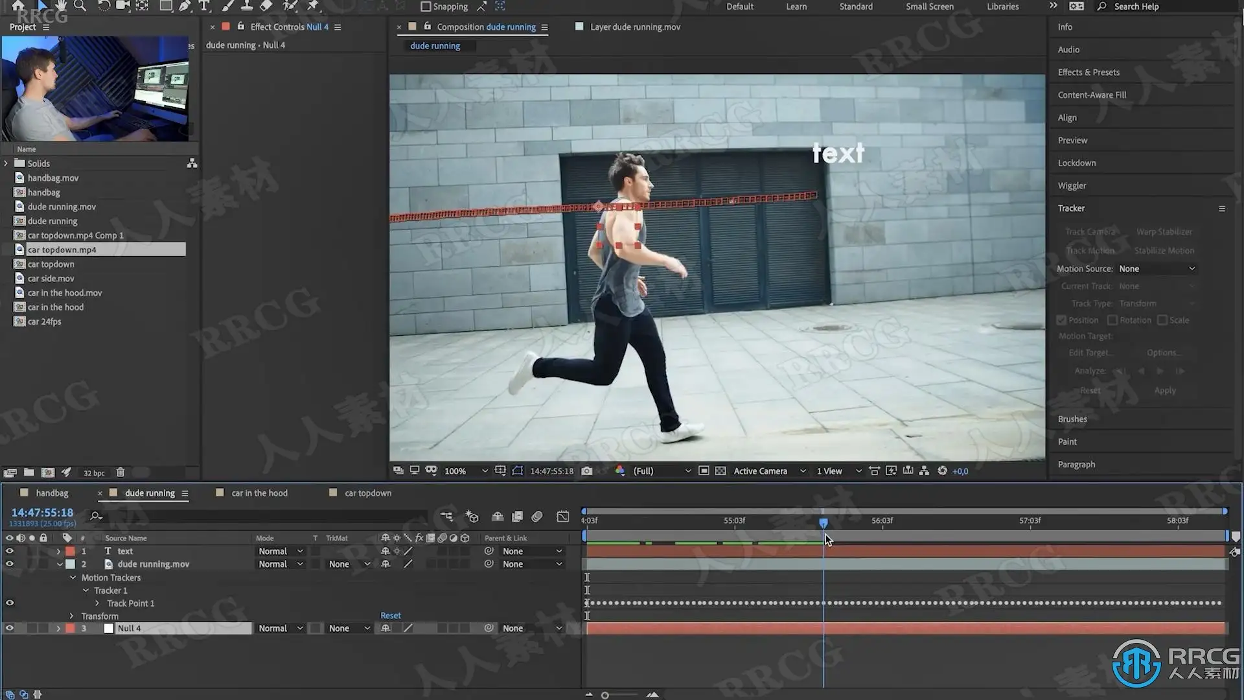Toggle visibility of the Null 4 layer
The width and height of the screenshot is (1244, 700).
point(9,628)
